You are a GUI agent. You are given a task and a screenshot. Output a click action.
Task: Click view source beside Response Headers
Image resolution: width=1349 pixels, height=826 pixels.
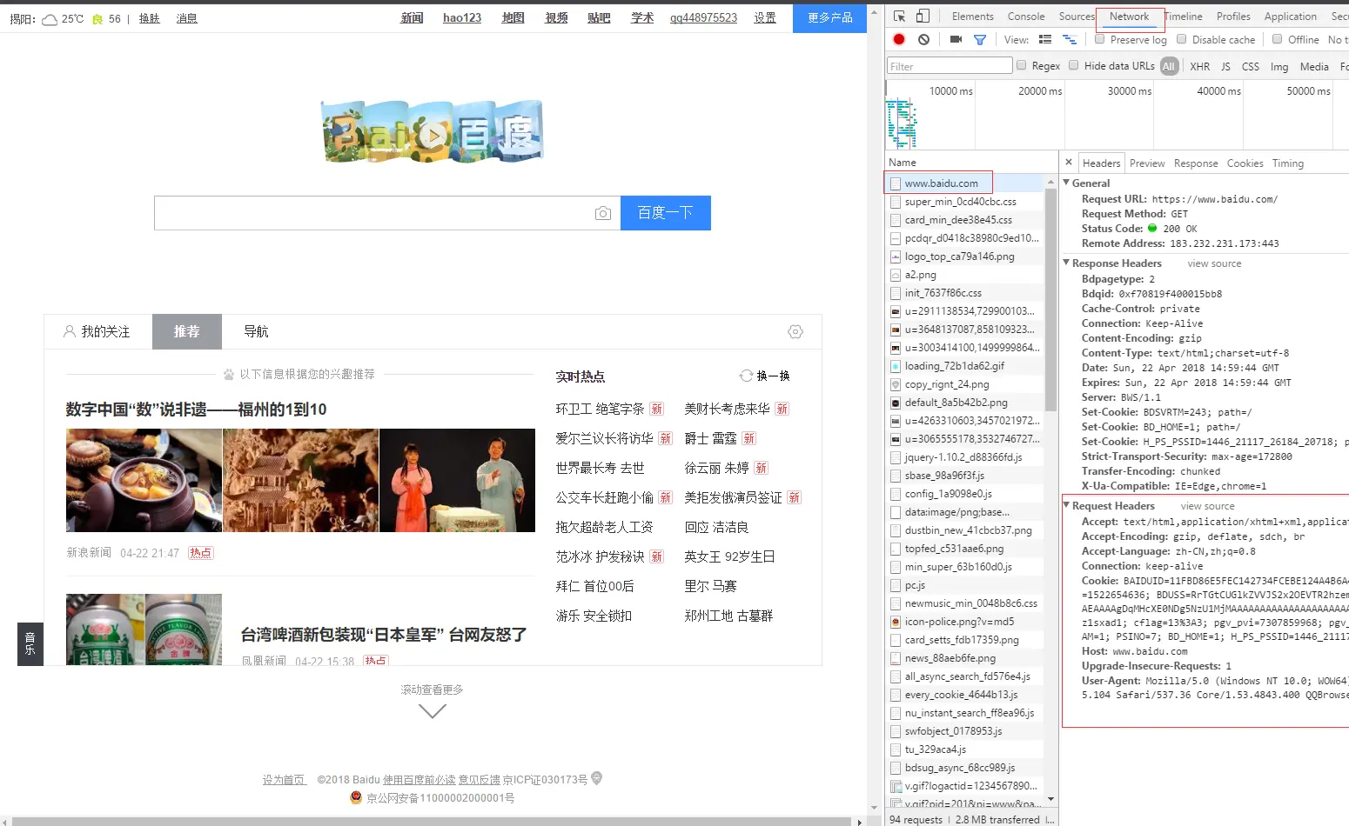click(1215, 263)
